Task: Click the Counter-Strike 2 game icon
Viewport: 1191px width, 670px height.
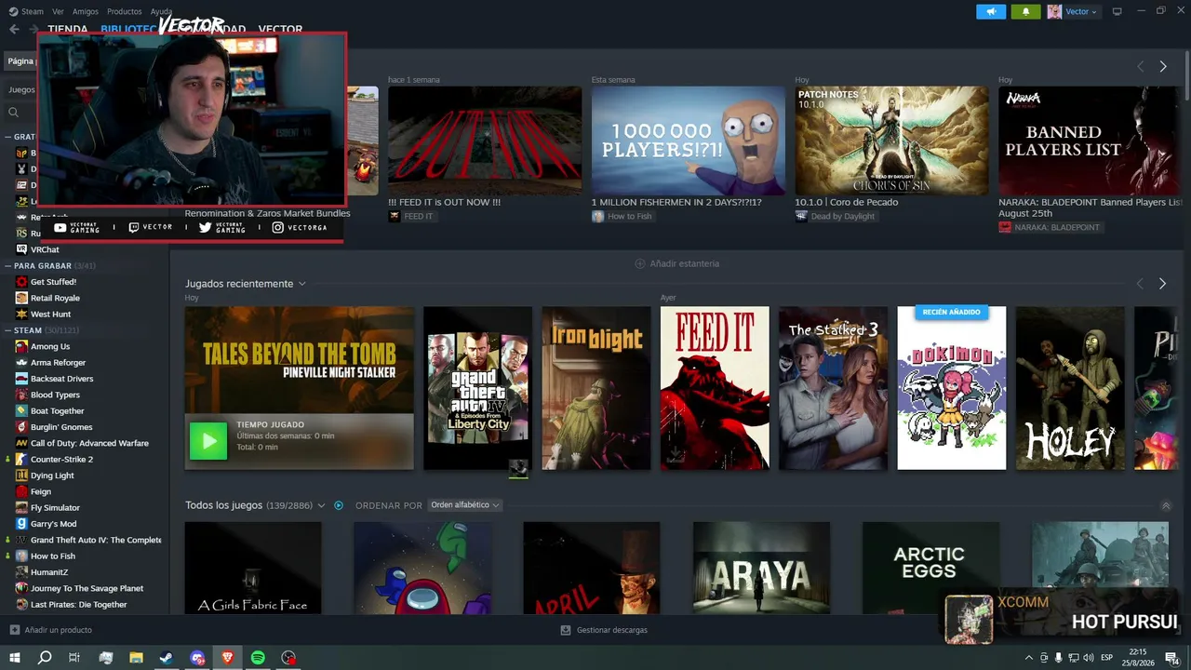Action: 21,459
